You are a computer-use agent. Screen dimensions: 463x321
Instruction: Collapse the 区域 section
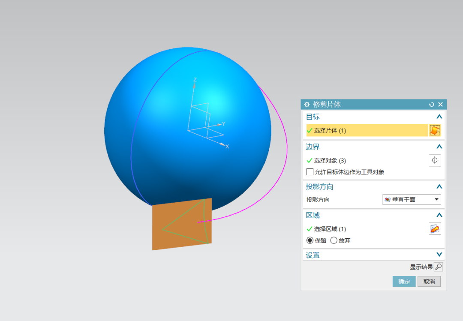tap(439, 215)
